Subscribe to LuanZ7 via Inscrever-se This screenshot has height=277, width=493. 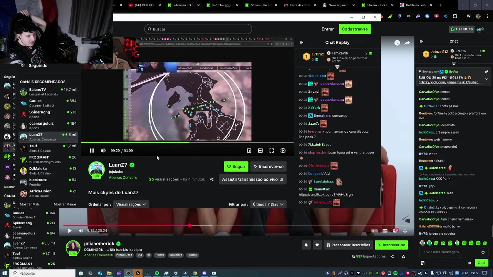(x=268, y=167)
